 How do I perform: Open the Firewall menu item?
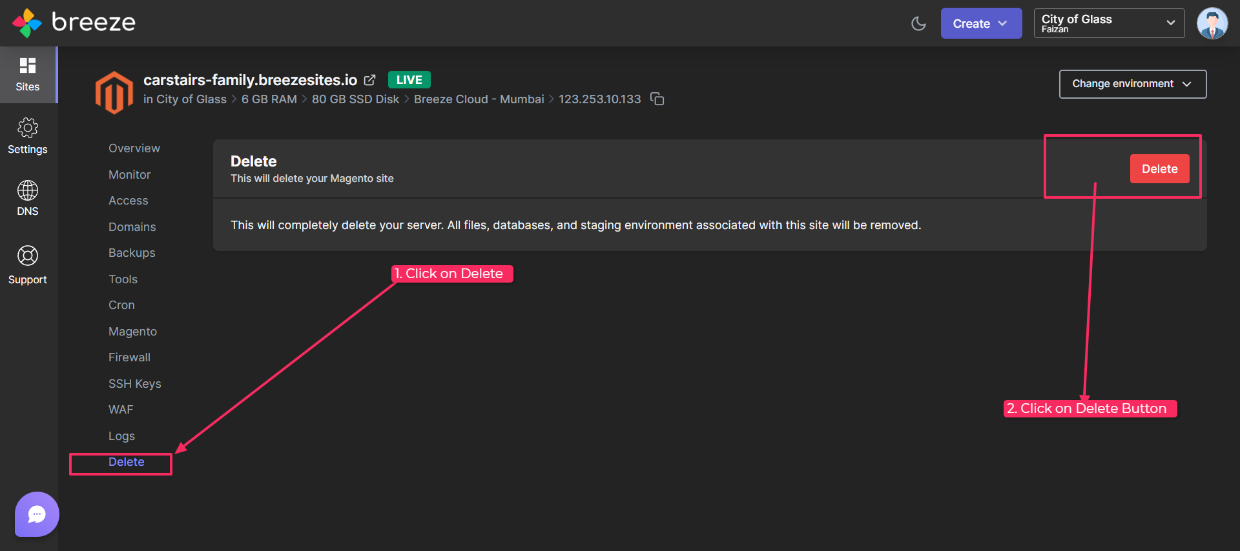pos(129,357)
